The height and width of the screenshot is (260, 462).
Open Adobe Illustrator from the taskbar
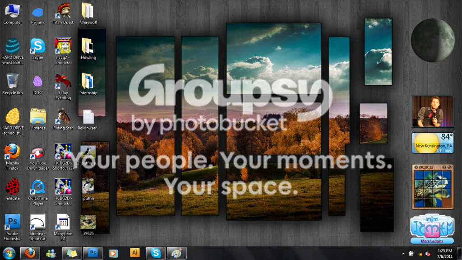point(134,253)
